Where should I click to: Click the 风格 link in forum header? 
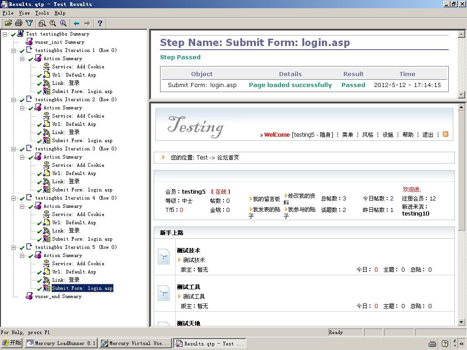368,134
